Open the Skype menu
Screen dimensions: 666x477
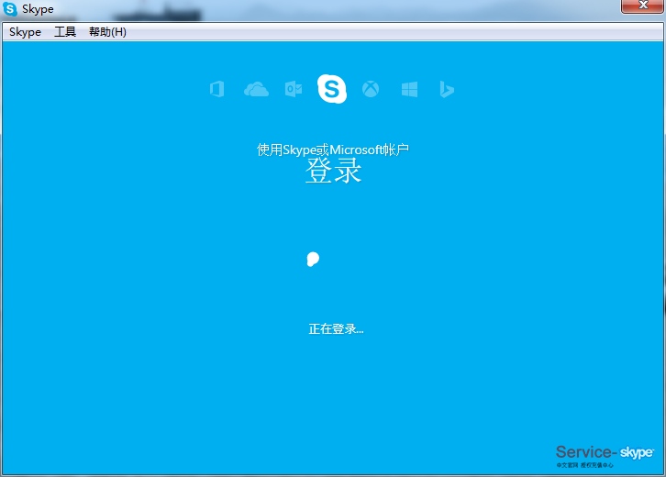(x=25, y=32)
